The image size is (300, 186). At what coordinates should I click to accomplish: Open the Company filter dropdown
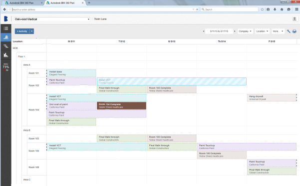(x=245, y=31)
